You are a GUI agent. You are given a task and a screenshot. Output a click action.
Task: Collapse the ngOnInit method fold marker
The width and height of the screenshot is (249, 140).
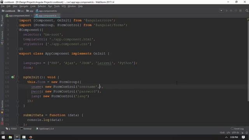(x=18, y=77)
